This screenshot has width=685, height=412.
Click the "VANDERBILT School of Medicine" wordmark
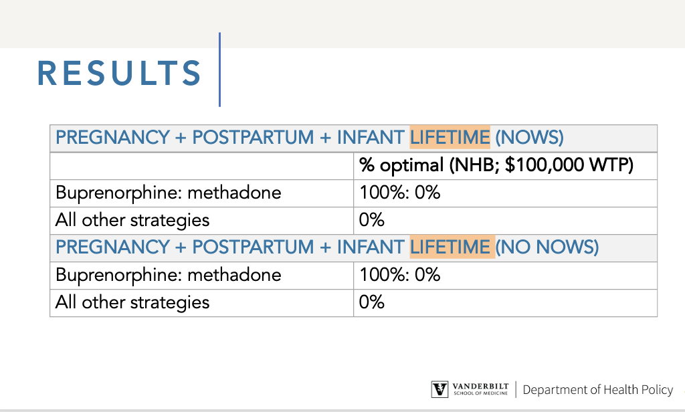[481, 389]
